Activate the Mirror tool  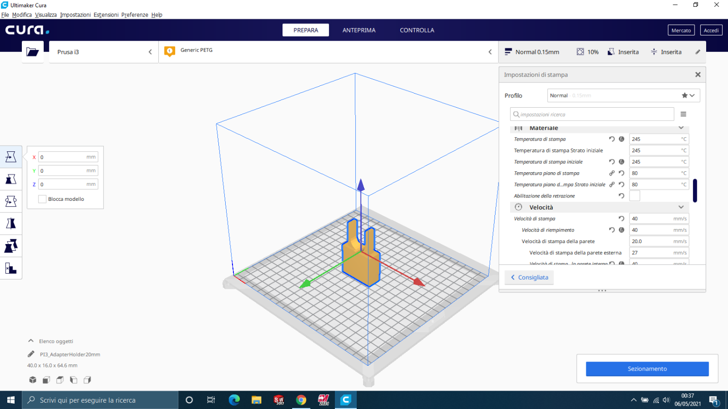11,224
